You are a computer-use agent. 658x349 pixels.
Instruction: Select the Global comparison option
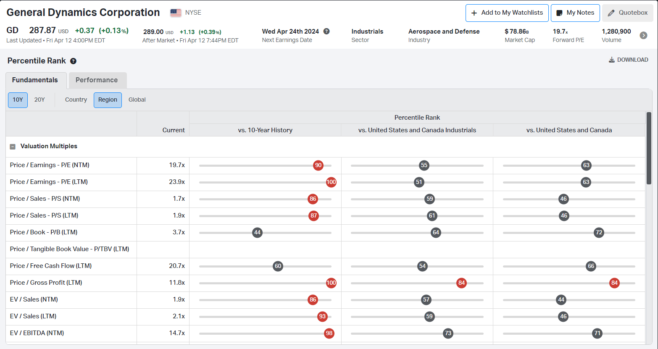(x=137, y=100)
